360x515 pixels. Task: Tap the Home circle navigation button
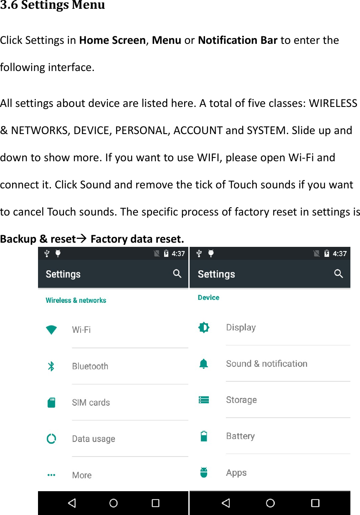pos(113,503)
